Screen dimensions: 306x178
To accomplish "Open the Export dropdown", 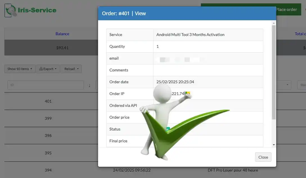I will (48, 69).
